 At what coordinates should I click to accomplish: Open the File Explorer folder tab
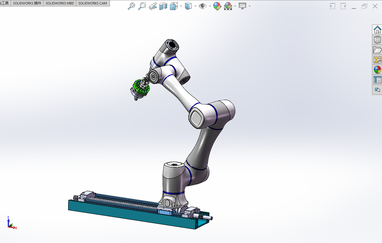(x=377, y=50)
